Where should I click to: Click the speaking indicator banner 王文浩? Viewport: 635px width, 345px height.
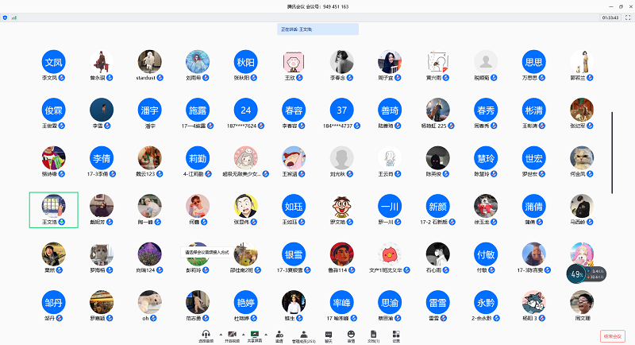(x=318, y=29)
